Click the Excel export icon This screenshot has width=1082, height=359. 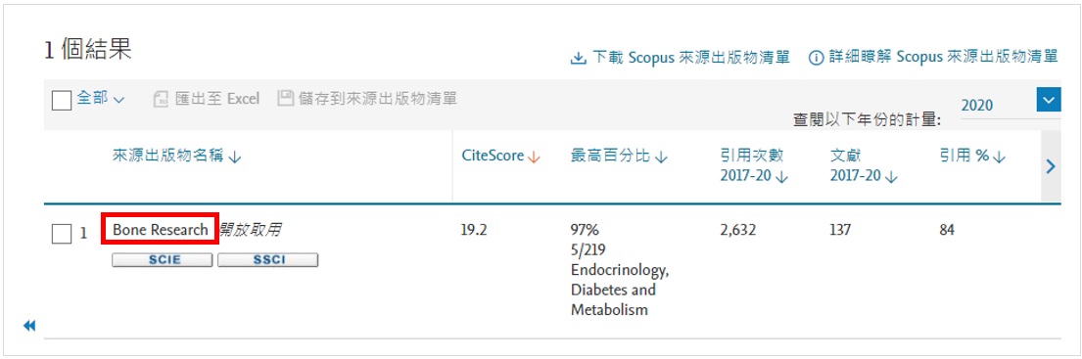click(160, 99)
